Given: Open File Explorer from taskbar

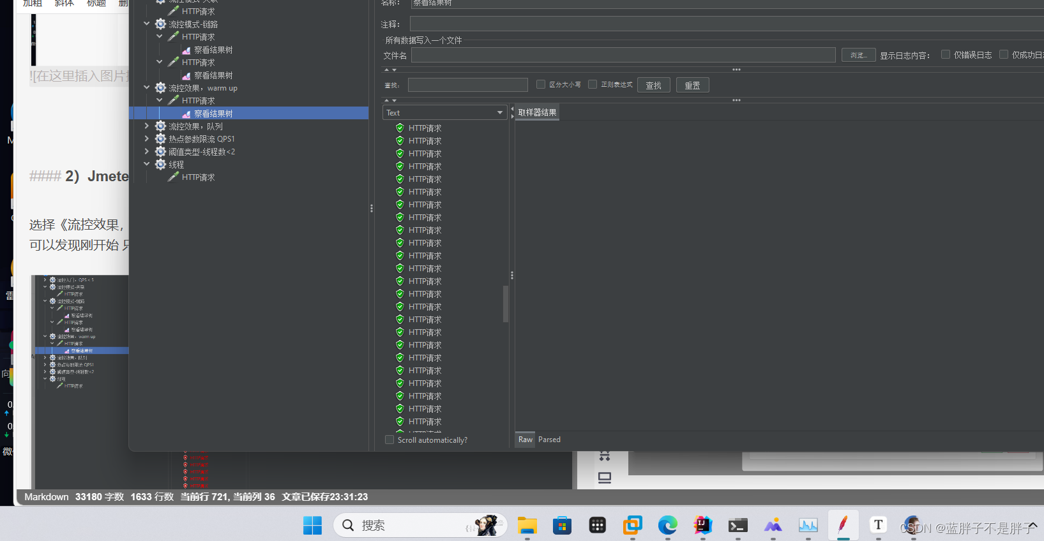Looking at the screenshot, I should point(527,525).
